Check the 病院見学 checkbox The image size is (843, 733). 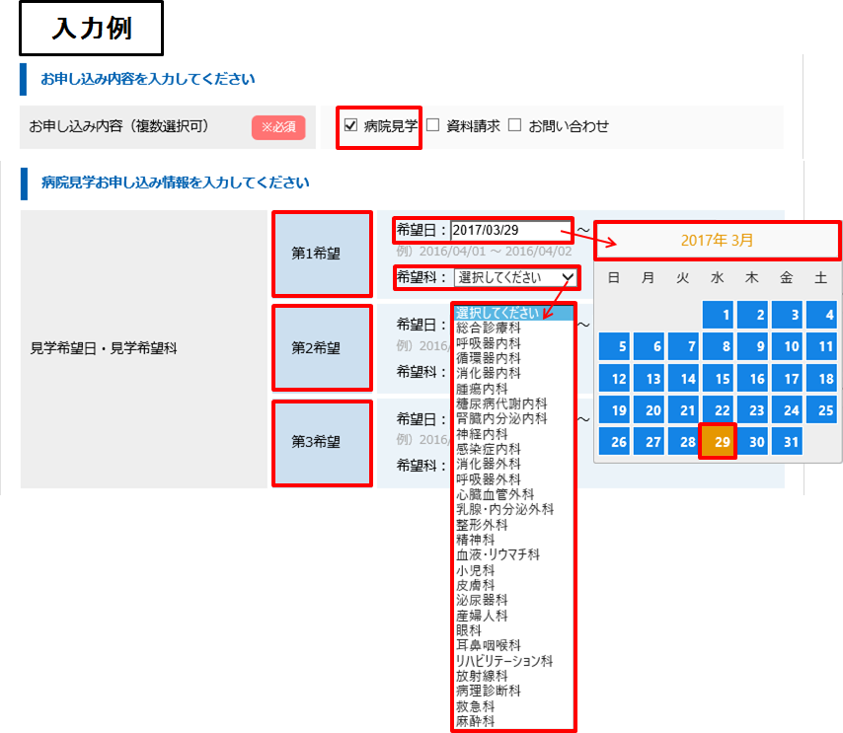[350, 126]
